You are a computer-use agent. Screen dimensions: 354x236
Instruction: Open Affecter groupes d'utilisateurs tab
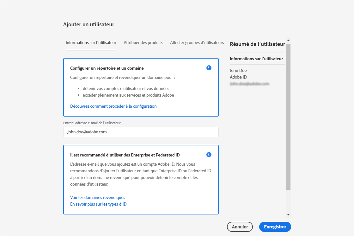[x=197, y=42]
